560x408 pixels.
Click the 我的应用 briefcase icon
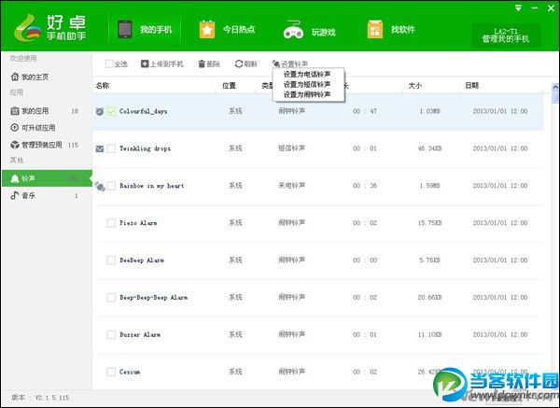click(15, 111)
